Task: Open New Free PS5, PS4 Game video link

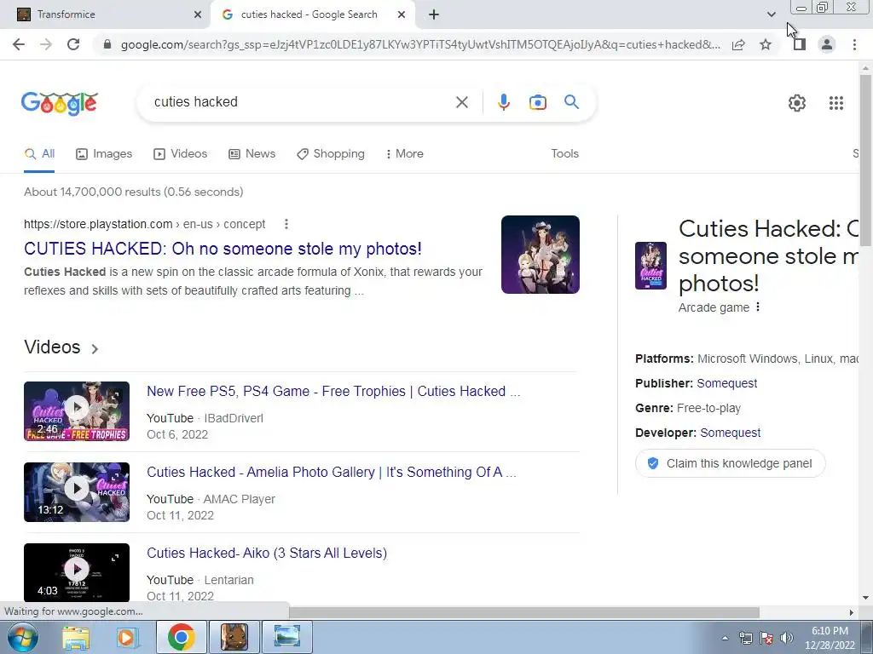Action: [x=333, y=392]
